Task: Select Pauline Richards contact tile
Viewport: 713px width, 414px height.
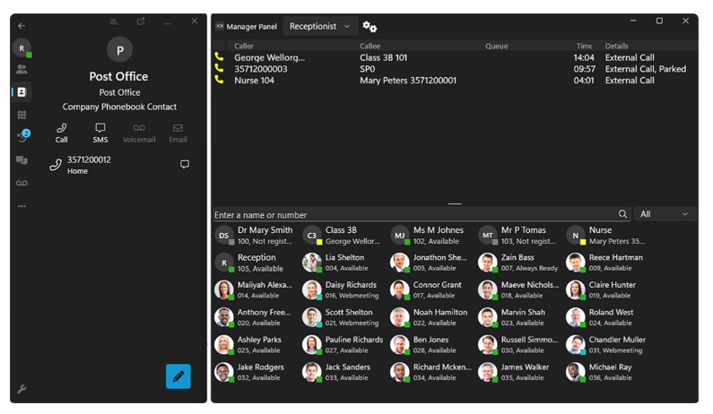Action: tap(343, 344)
